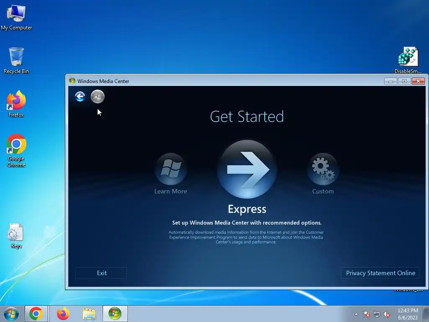
Task: Open the Action Center flag icon
Action: (366, 314)
